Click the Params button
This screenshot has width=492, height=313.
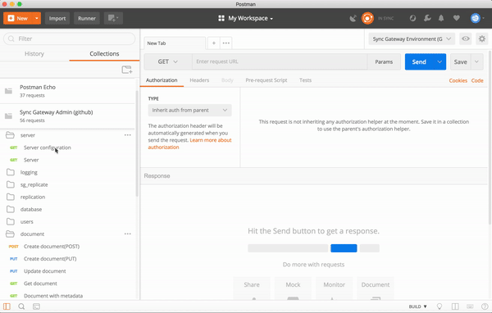tap(384, 61)
